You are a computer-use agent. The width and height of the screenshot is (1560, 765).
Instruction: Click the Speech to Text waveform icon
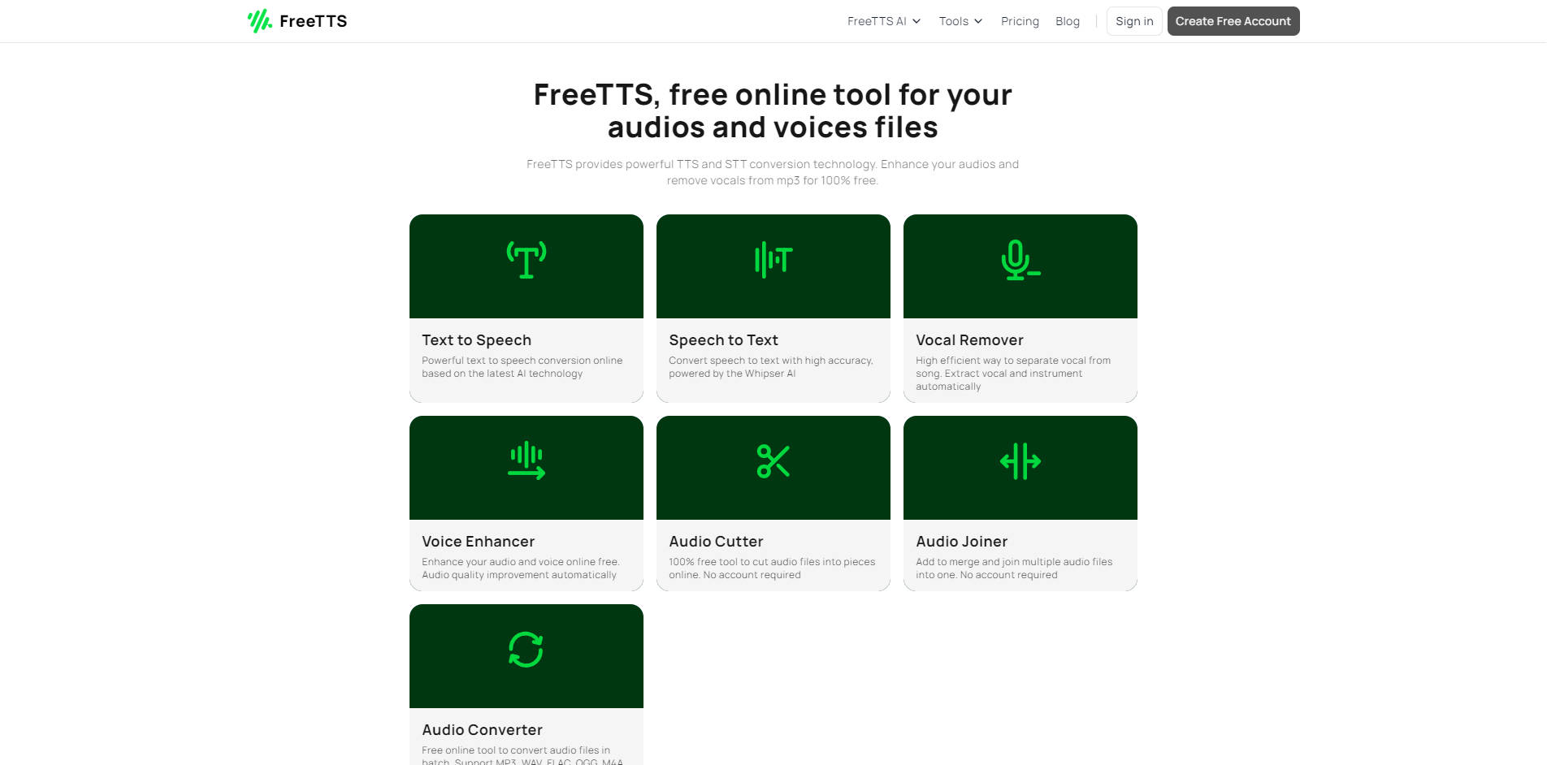click(x=773, y=260)
